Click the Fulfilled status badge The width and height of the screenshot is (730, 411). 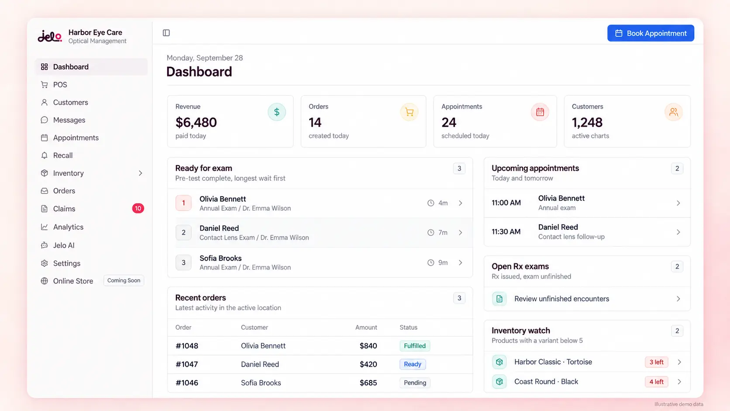coord(415,346)
